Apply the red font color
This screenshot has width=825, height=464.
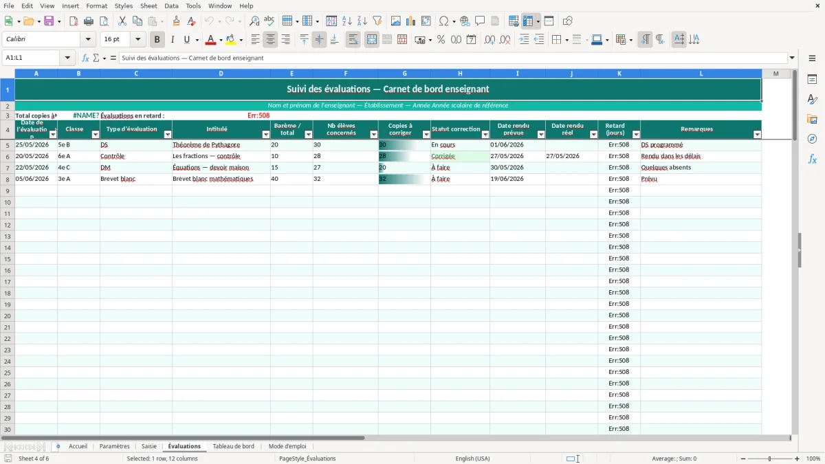pyautogui.click(x=210, y=40)
